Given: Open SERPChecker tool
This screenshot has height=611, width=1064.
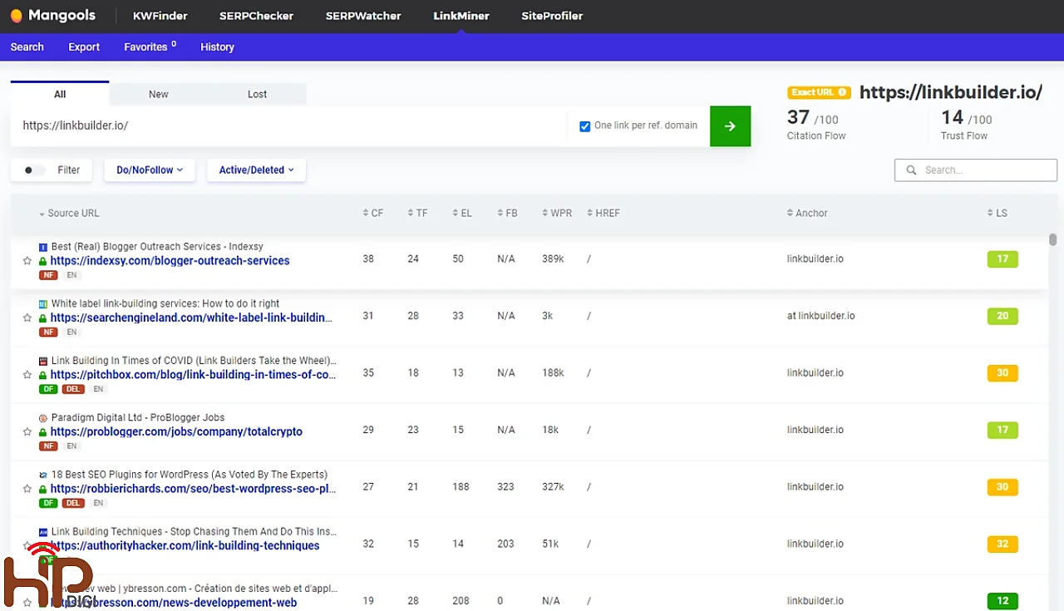Looking at the screenshot, I should [x=256, y=16].
